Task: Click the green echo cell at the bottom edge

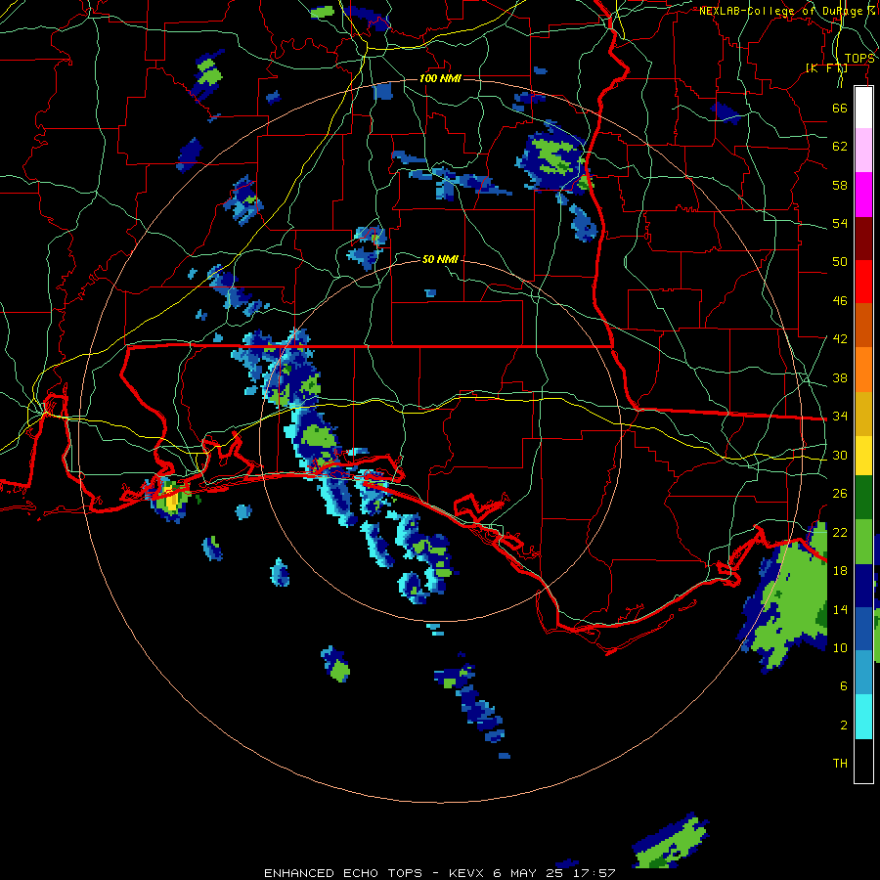Action: coord(669,840)
